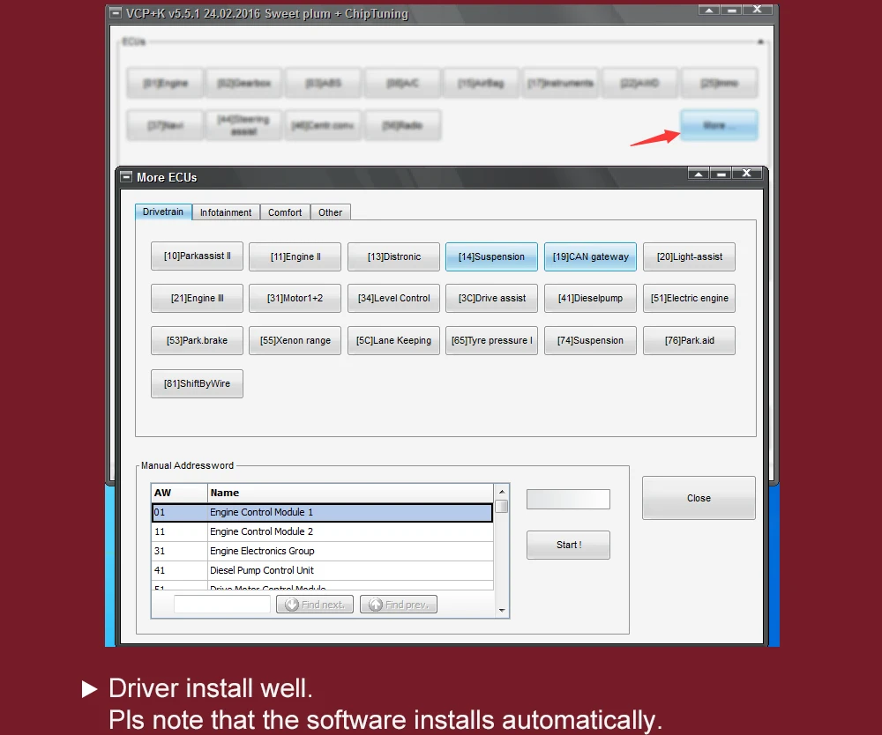Switch to the Comfort tab
Screen dimensions: 882x735
(x=285, y=212)
